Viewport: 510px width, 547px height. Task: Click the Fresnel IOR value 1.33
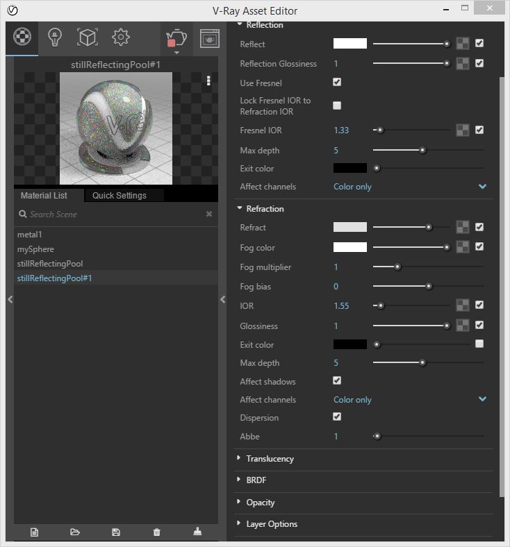click(x=341, y=130)
